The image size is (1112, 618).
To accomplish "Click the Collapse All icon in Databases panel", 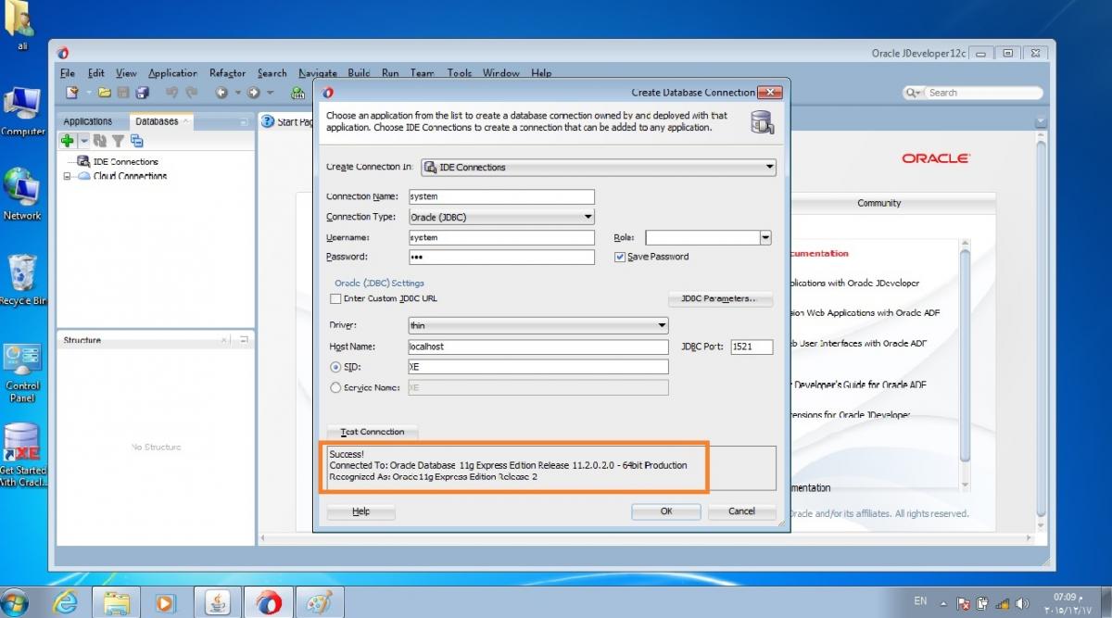I will point(137,141).
